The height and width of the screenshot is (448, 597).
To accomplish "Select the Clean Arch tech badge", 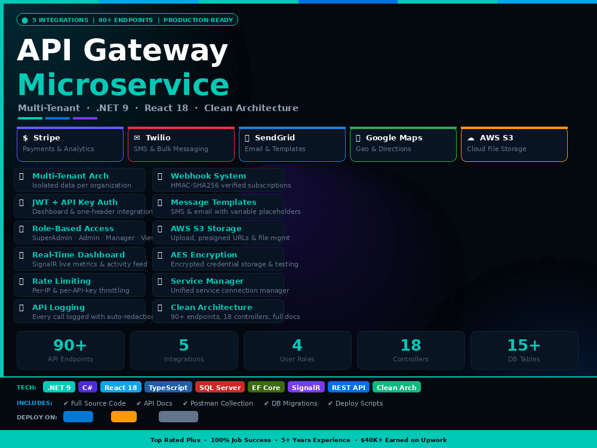I will (397, 387).
